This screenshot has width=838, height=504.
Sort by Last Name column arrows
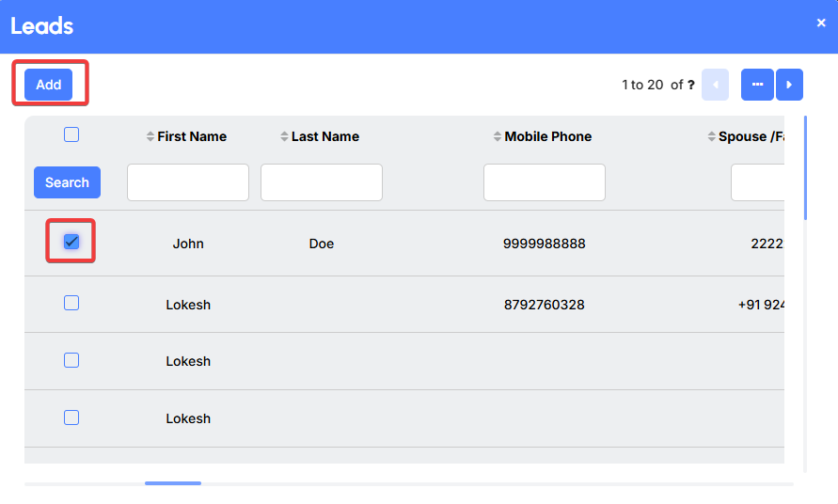coord(284,136)
